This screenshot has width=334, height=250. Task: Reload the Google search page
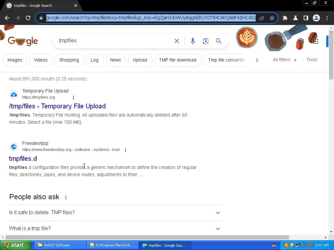[28, 18]
